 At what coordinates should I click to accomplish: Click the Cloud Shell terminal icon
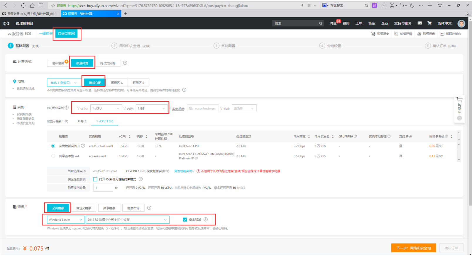click(x=420, y=23)
